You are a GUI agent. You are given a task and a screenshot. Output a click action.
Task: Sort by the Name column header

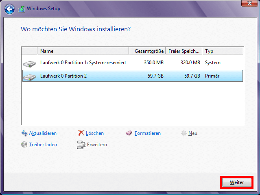click(x=83, y=51)
